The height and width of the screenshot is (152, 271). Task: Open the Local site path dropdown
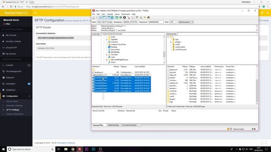[x=164, y=34]
